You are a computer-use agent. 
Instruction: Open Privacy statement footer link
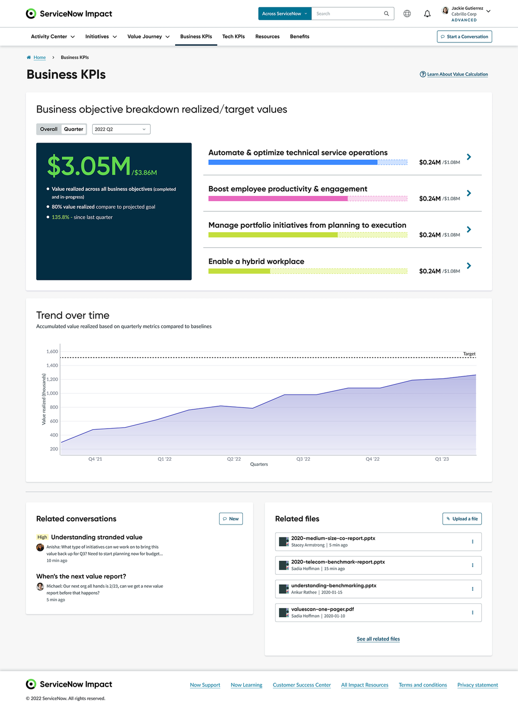tap(478, 685)
